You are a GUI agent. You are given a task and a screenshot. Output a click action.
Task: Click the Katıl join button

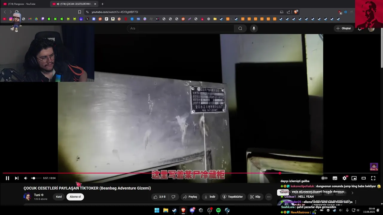tap(59, 197)
